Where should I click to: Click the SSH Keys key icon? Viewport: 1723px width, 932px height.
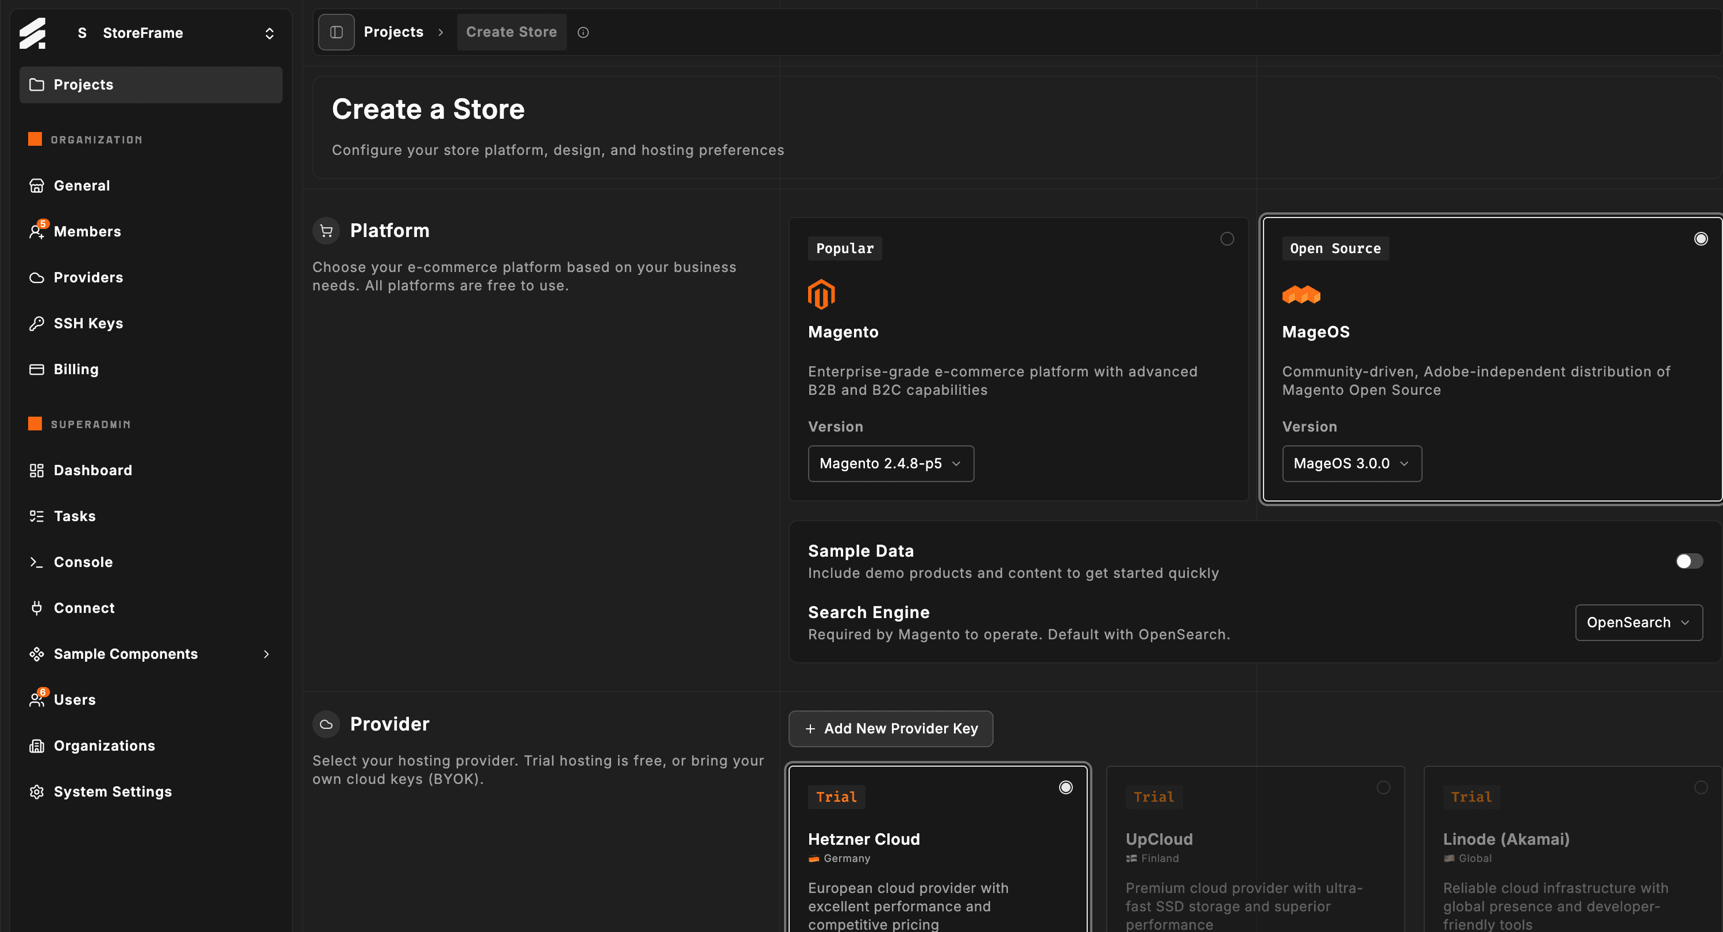click(37, 324)
